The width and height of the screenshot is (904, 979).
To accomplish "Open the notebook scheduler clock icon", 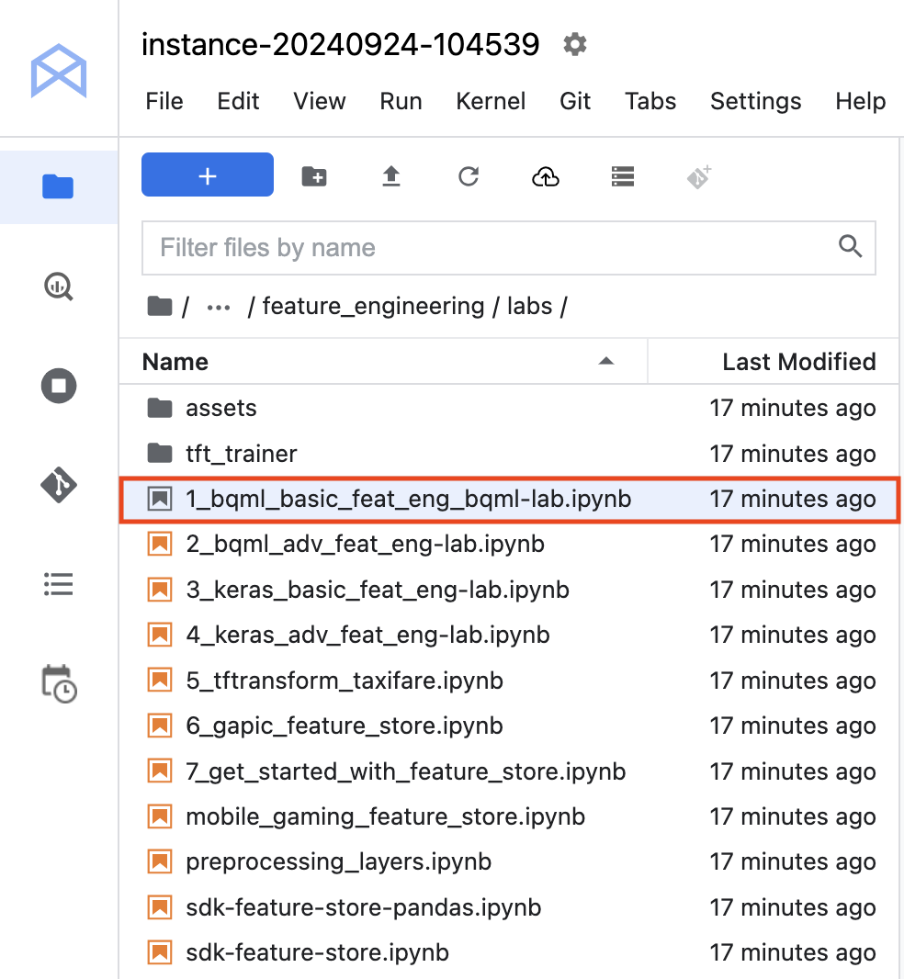I will [59, 684].
